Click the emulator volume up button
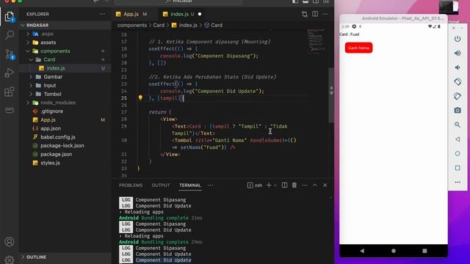Screen dimensions: 470x264 (458, 54)
